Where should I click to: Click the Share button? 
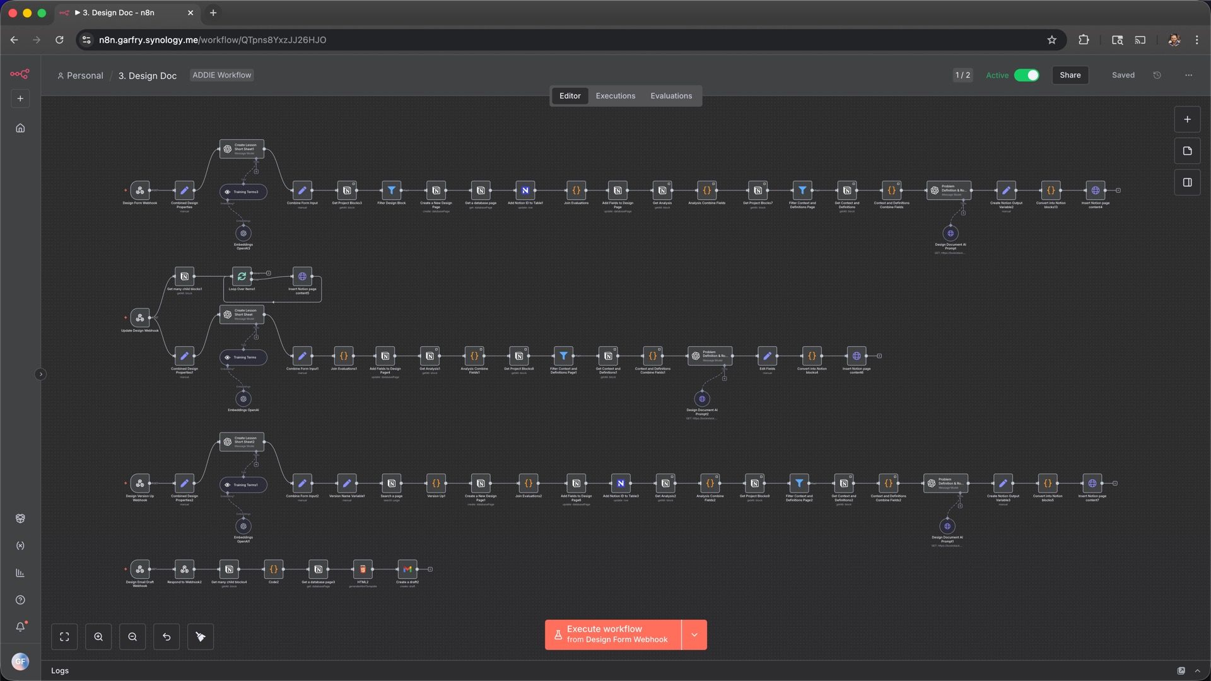click(x=1070, y=75)
